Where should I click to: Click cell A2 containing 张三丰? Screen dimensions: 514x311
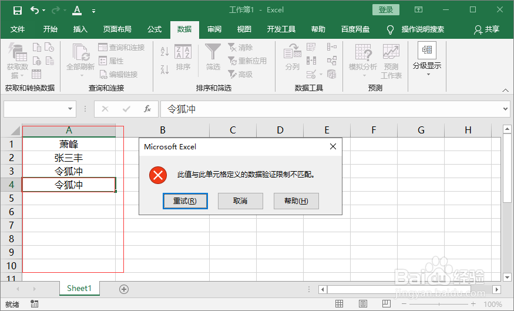tap(69, 158)
